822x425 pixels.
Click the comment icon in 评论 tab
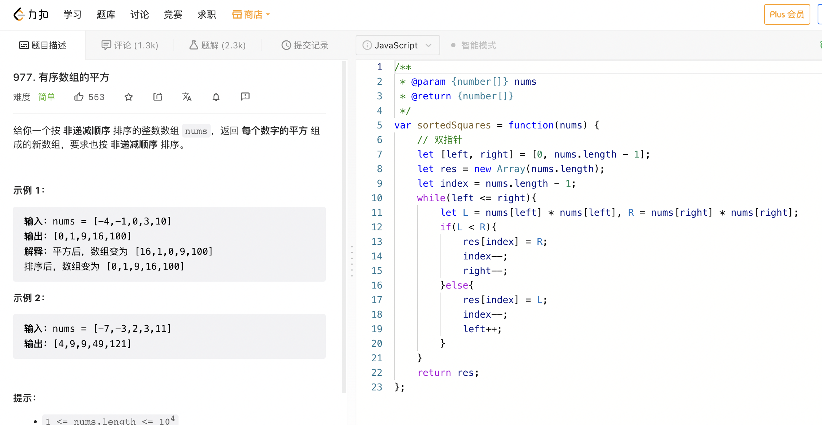pyautogui.click(x=106, y=45)
